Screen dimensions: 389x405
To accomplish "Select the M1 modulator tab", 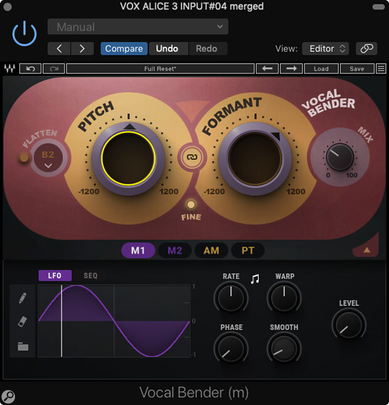I will coord(138,250).
